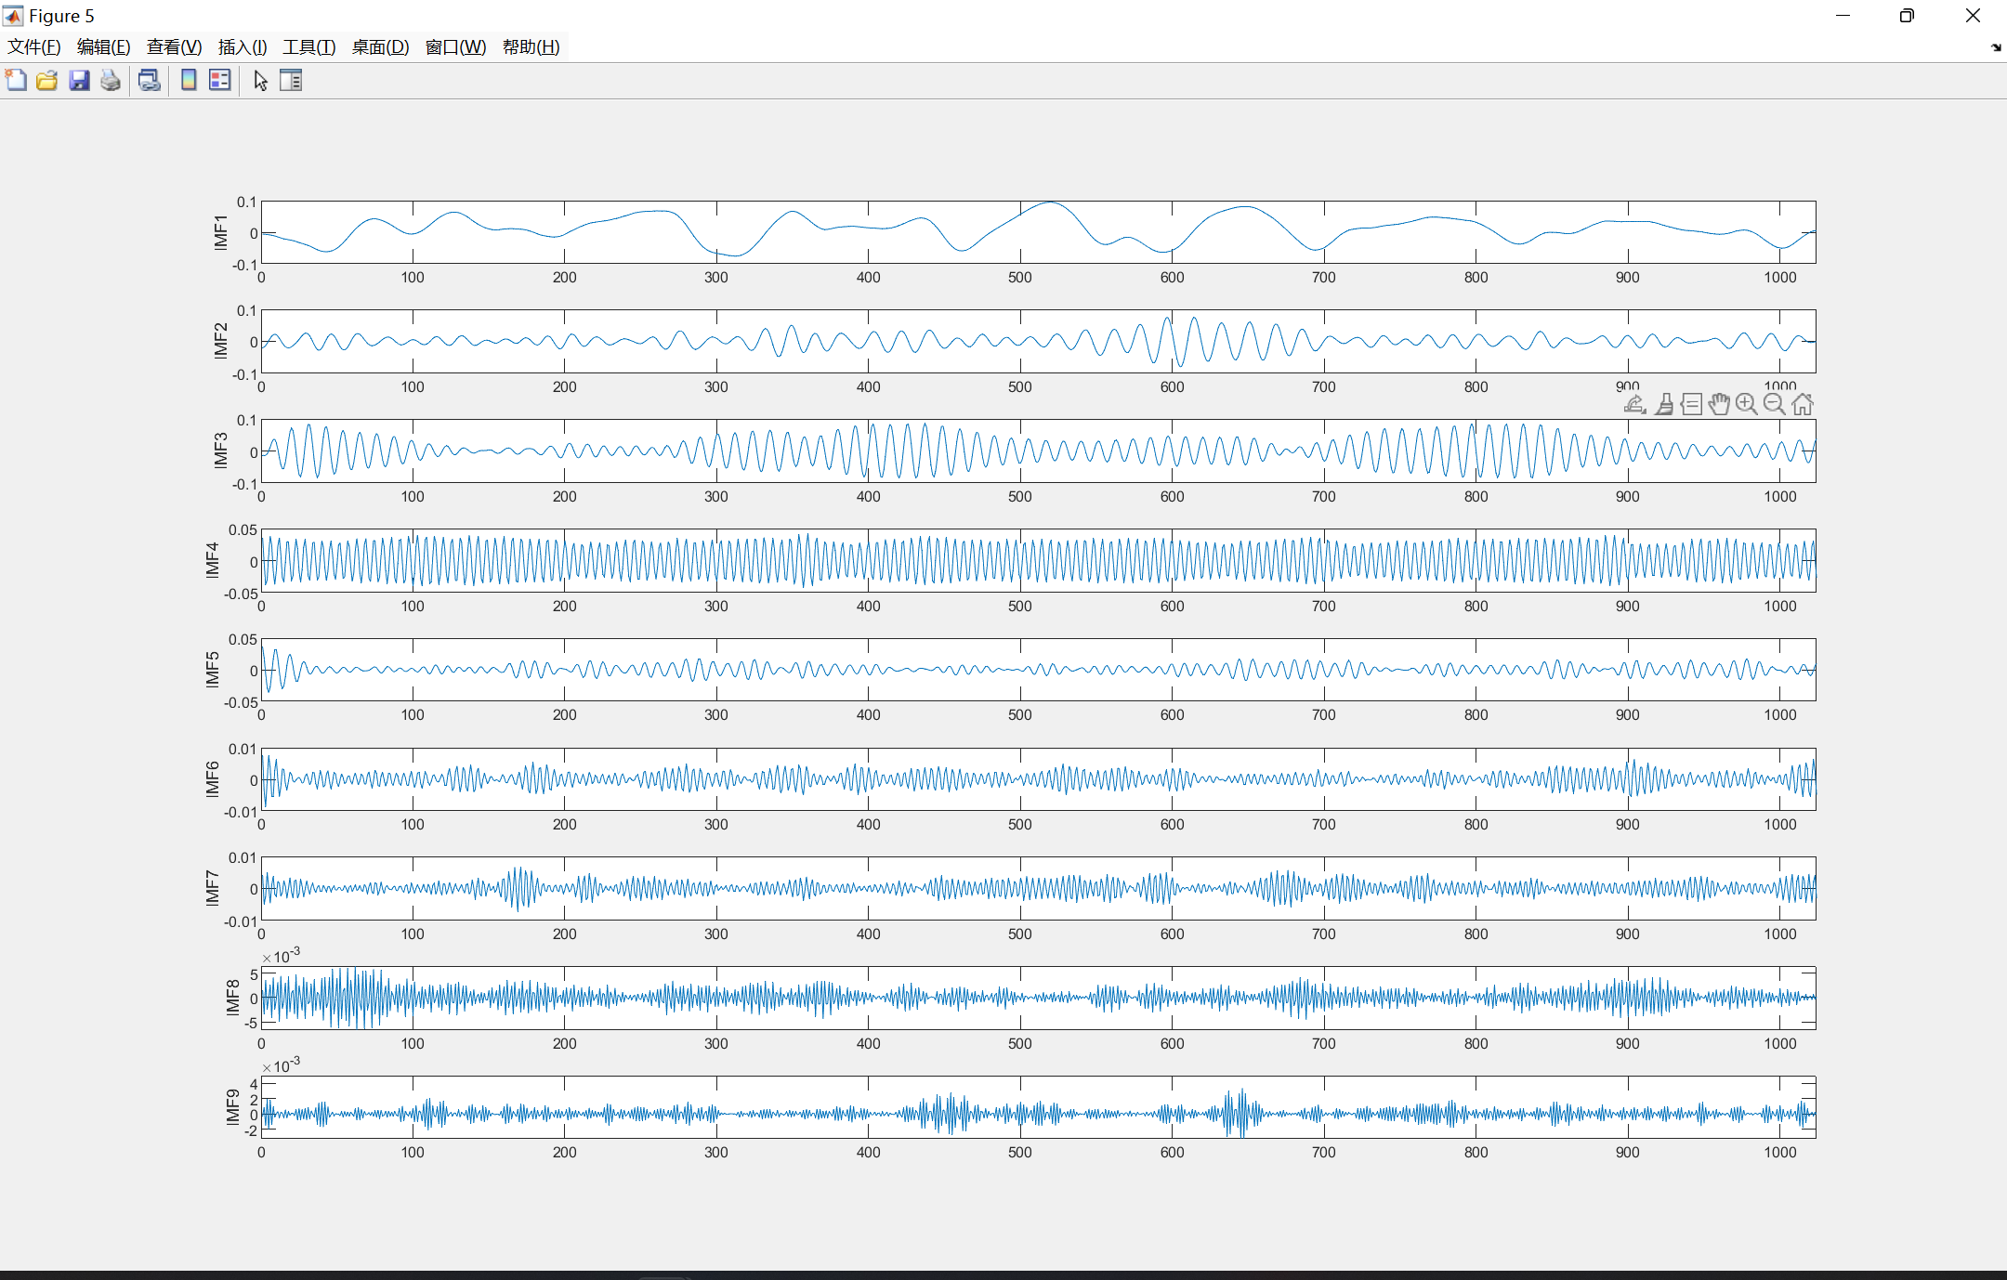
Task: Enable the Edit Plot arrow tool
Action: [x=260, y=81]
